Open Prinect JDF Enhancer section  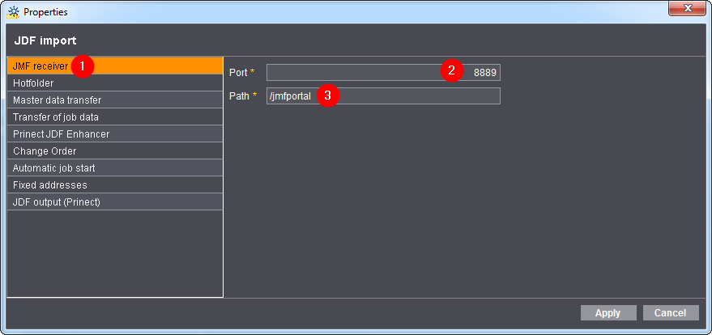(x=61, y=134)
